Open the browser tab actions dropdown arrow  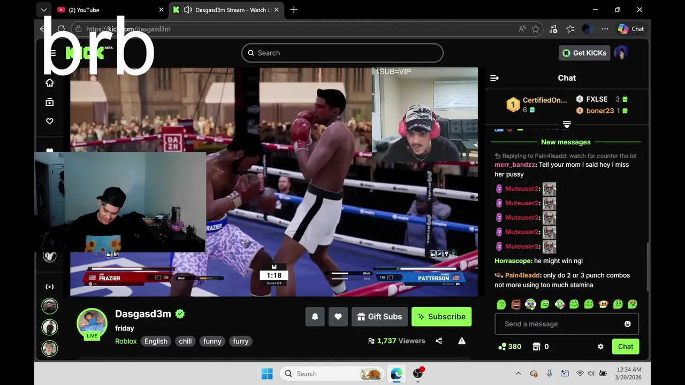44,10
